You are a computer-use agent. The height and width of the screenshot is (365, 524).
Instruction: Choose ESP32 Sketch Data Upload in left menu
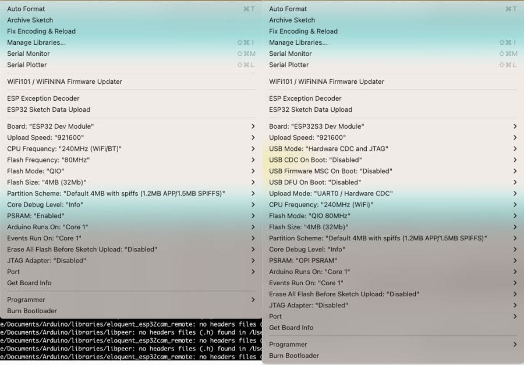(131, 109)
